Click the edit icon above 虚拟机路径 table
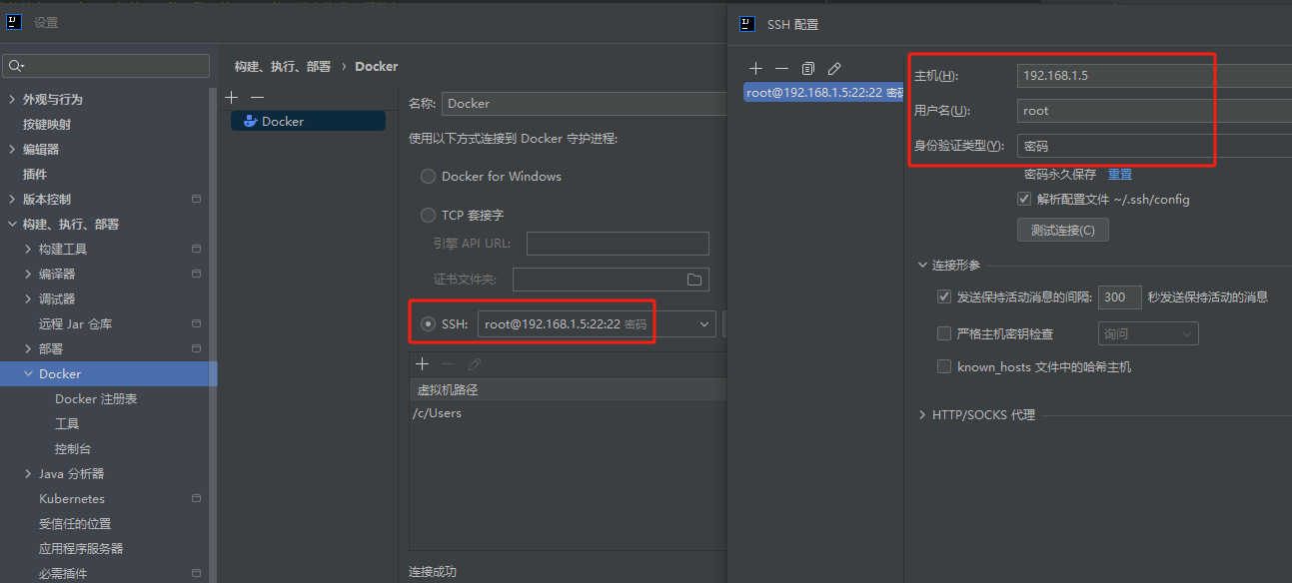The image size is (1292, 583). [x=474, y=363]
